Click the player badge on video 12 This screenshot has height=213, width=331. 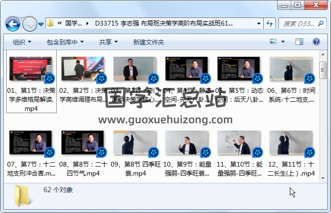(x=310, y=152)
